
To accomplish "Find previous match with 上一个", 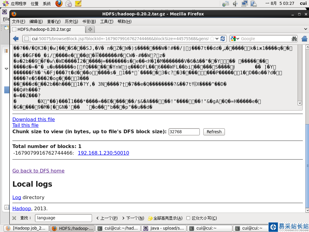I will click(x=107, y=218).
